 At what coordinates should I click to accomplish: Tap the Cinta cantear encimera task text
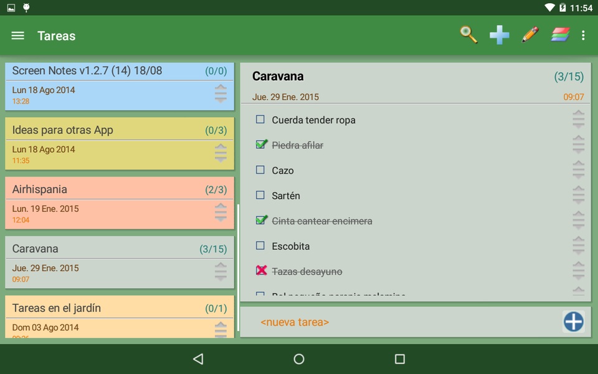point(322,221)
